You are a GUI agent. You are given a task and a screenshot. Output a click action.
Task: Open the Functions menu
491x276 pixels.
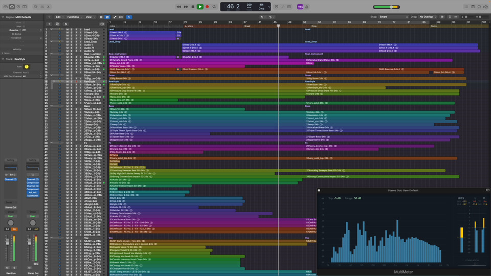[x=75, y=17]
